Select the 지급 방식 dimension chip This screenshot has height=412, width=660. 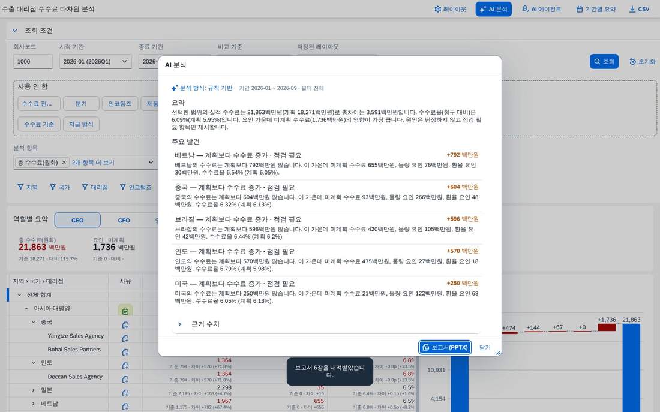pos(81,124)
